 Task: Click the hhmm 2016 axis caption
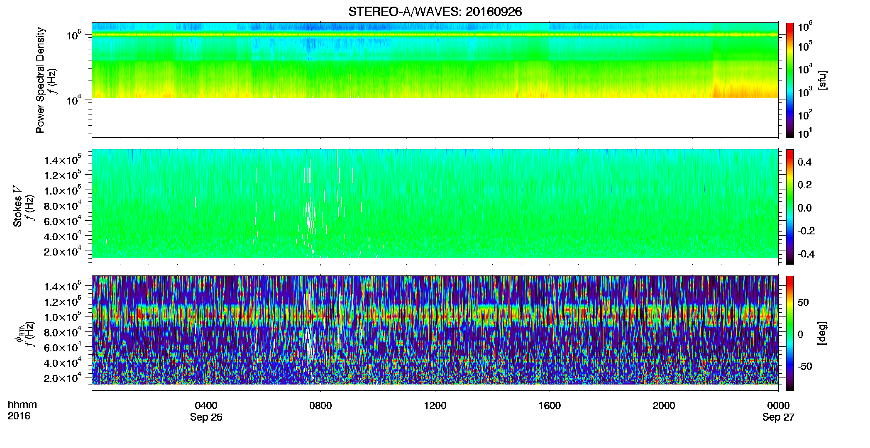coord(22,410)
